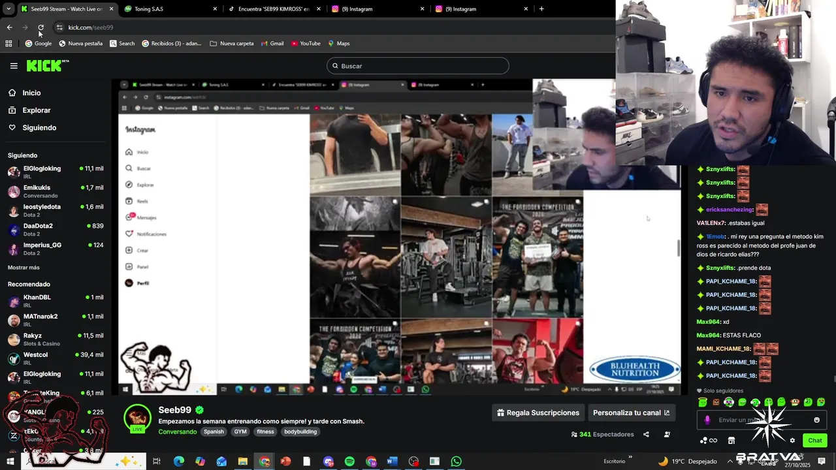Select the GYM stream tag
Screen dimensions: 836x470
[240, 432]
